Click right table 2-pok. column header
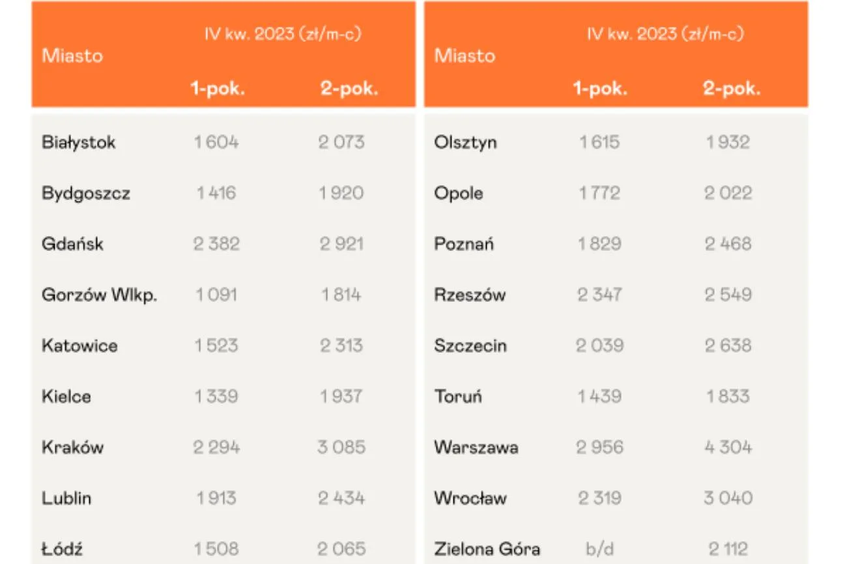This screenshot has width=847, height=564. (732, 89)
